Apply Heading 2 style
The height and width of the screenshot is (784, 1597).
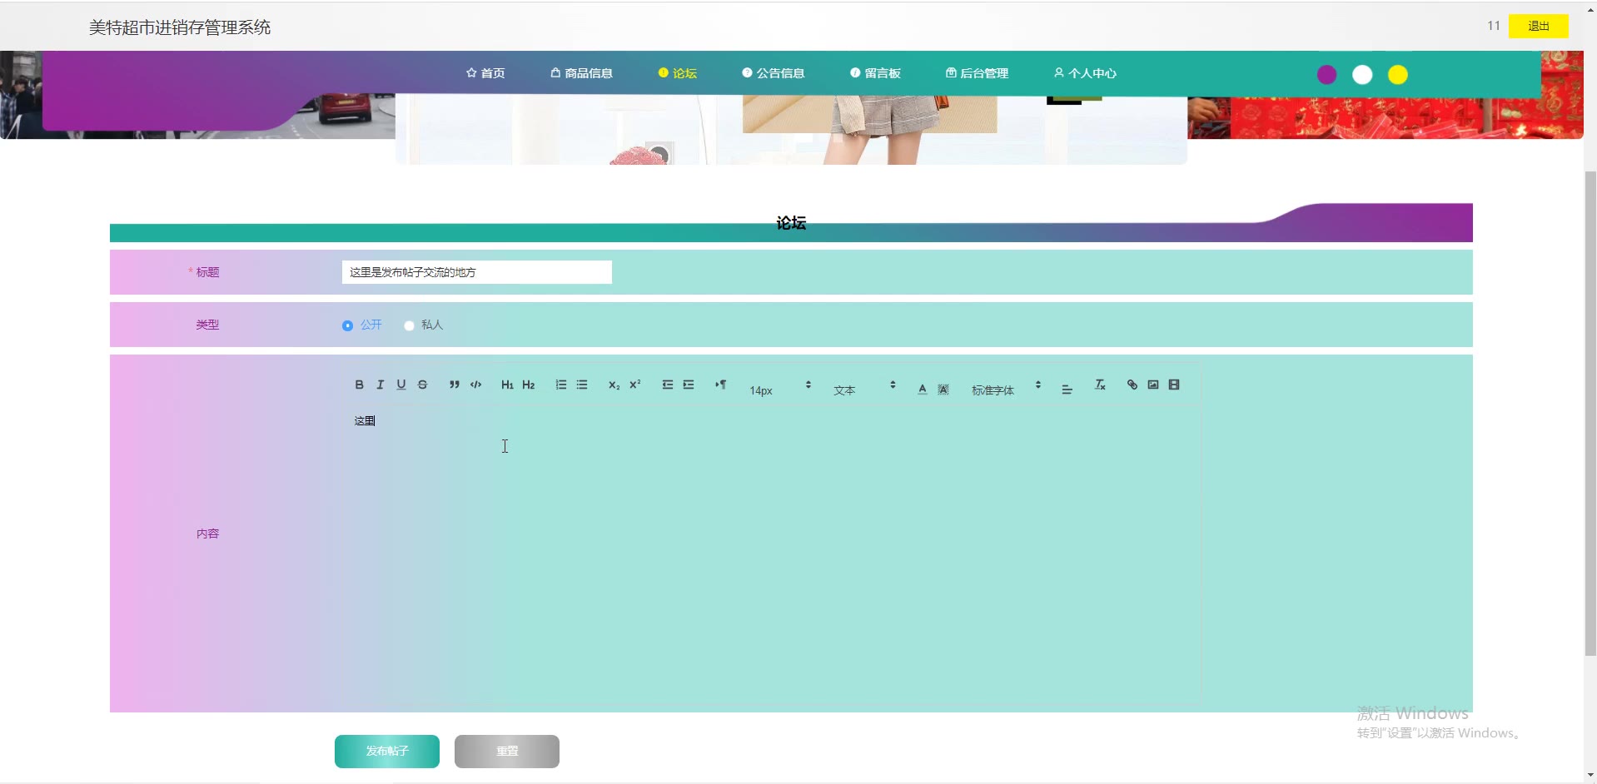pos(529,385)
